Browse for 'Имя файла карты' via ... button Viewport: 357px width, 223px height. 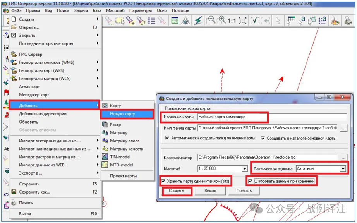pyautogui.click(x=344, y=128)
